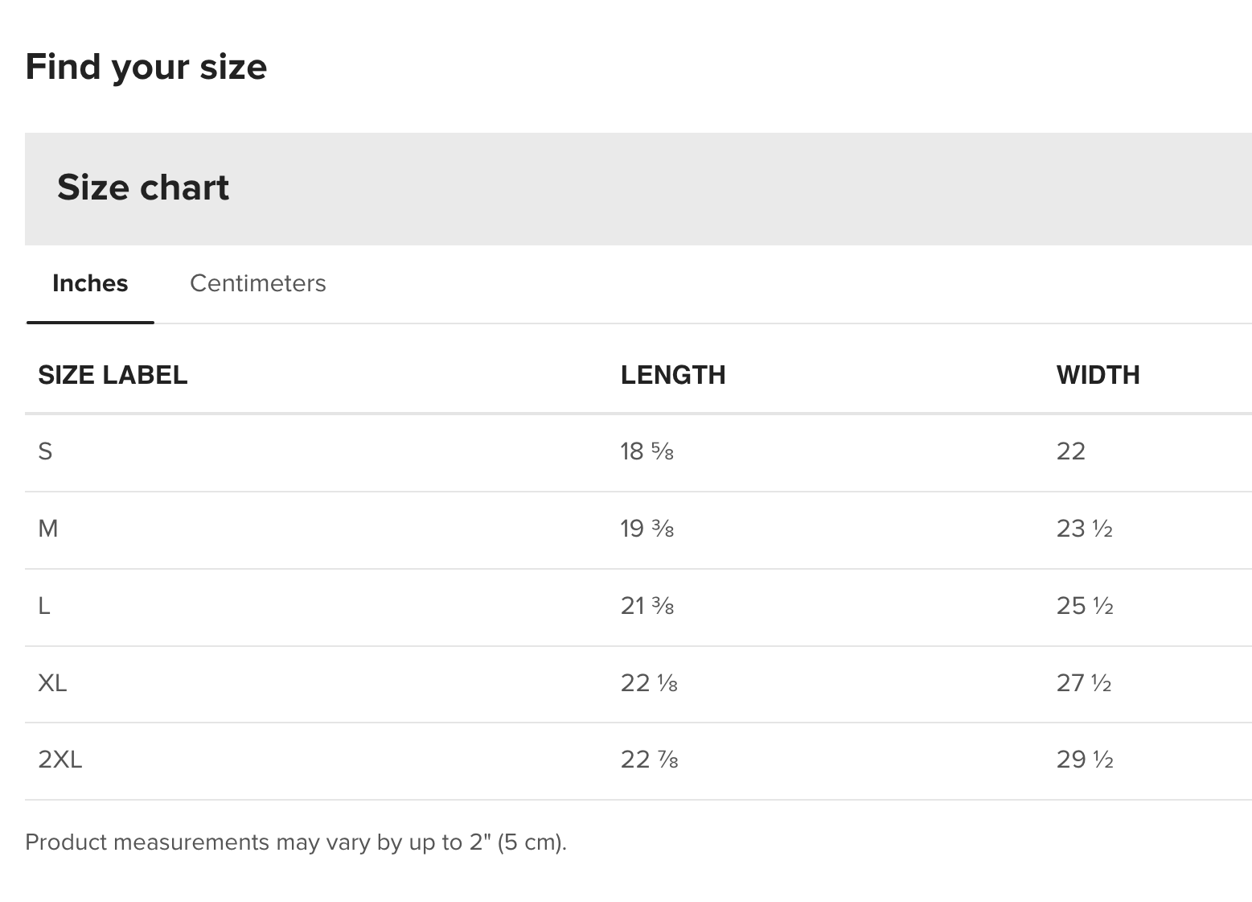Image resolution: width=1252 pixels, height=902 pixels.
Task: Click the LENGTH column header
Action: click(673, 375)
